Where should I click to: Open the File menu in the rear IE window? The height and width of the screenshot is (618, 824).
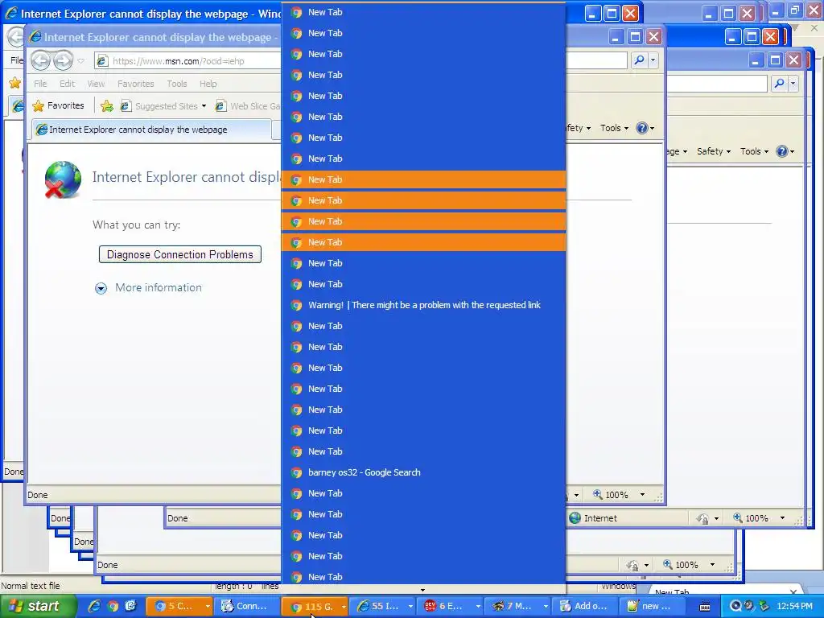coord(16,60)
